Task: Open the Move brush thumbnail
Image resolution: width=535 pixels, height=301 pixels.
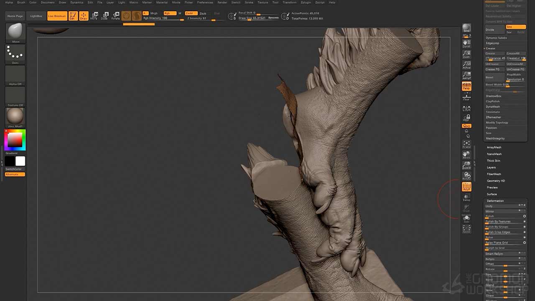Action: tap(15, 33)
